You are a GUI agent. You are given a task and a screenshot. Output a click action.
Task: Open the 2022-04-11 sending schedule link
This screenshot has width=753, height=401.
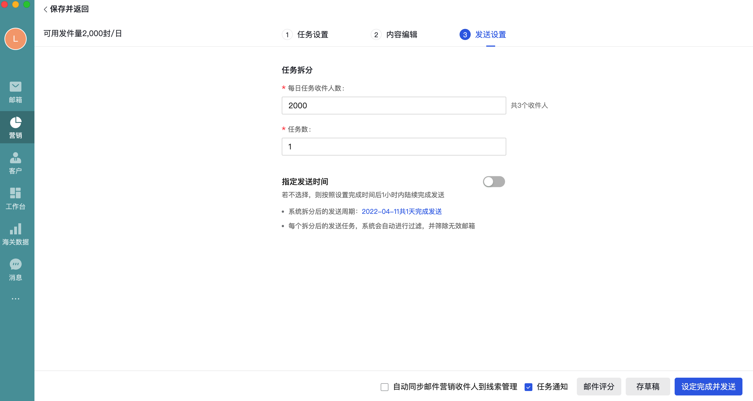point(402,211)
